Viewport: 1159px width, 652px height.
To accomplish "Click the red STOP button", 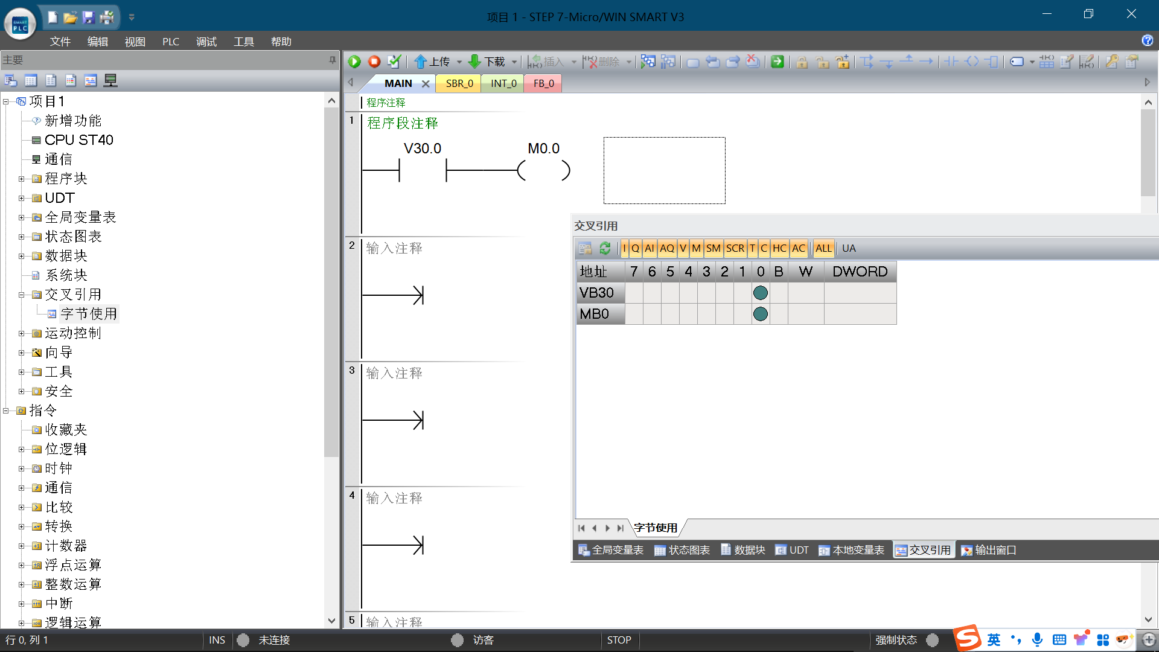I will 374,62.
